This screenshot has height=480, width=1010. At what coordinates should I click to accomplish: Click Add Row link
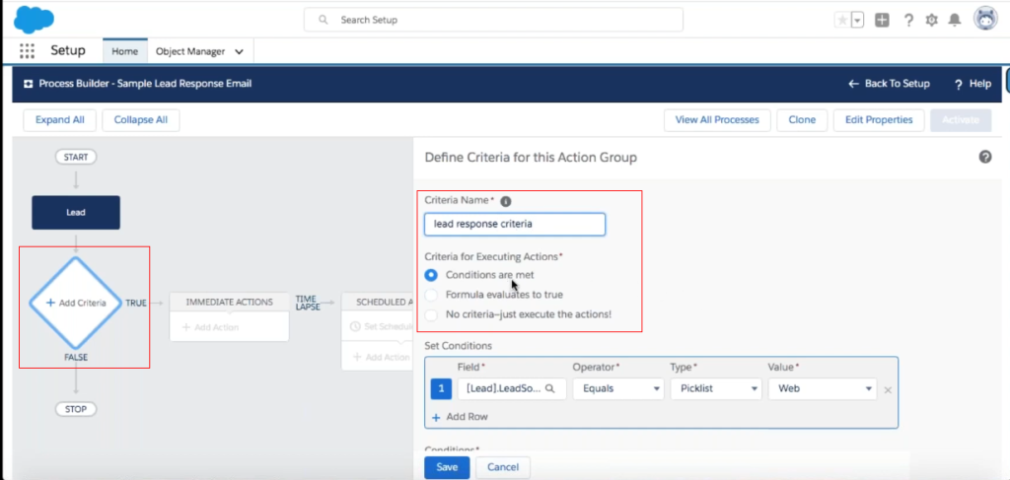pyautogui.click(x=460, y=417)
